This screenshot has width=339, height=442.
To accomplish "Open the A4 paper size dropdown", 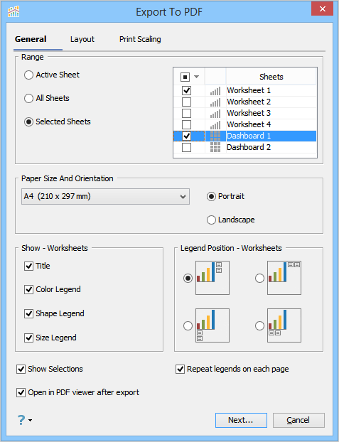I will click(x=105, y=196).
